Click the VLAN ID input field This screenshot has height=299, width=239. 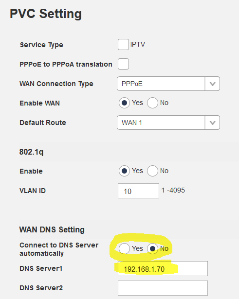pos(138,191)
